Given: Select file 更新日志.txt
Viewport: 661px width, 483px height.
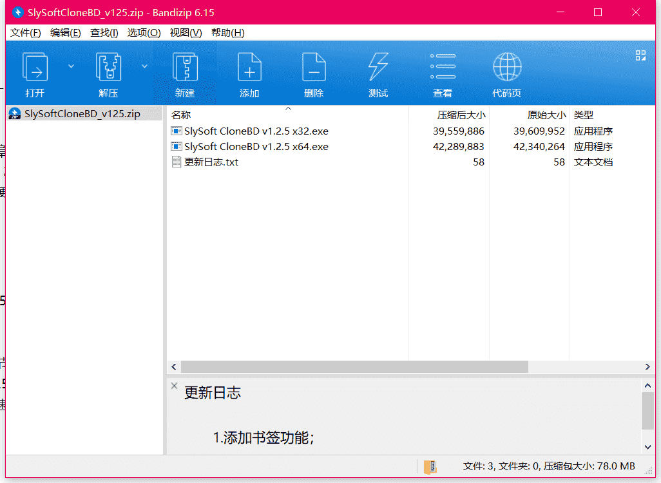Looking at the screenshot, I should pyautogui.click(x=211, y=162).
